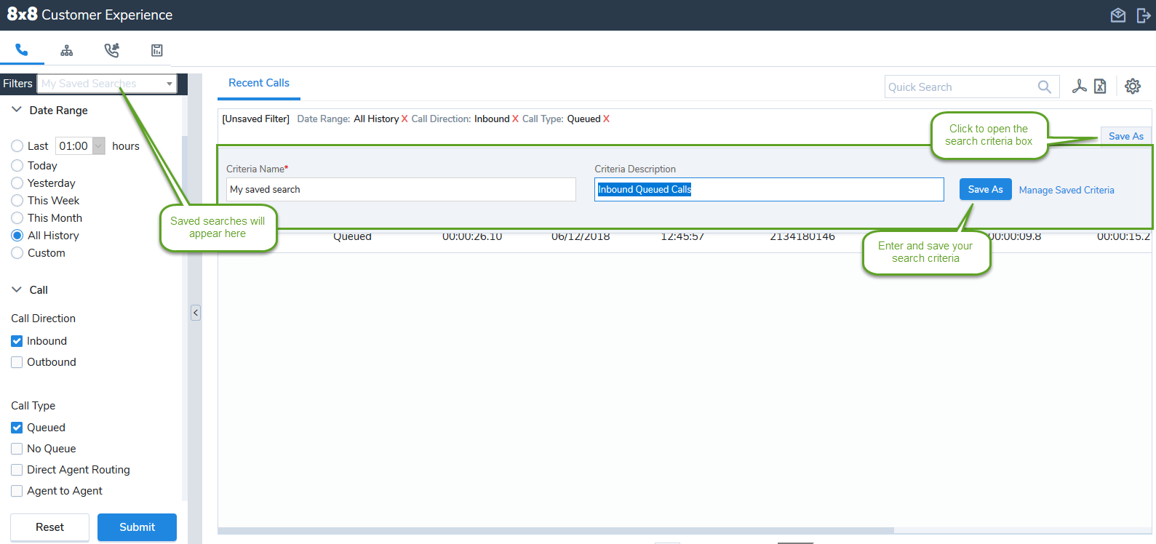1156x544 pixels.
Task: Click the Reset filters button
Action: tap(49, 527)
